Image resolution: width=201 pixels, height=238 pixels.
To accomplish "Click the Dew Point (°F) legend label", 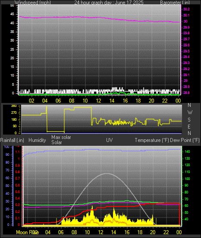I will click(185, 140).
